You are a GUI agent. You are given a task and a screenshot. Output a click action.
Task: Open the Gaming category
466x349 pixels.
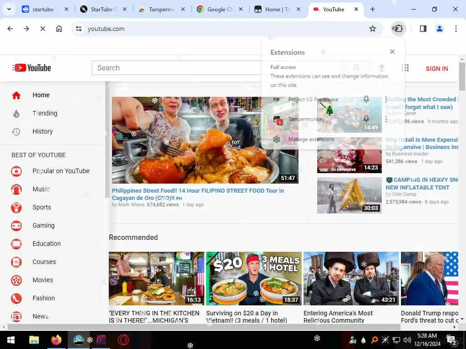coord(43,225)
